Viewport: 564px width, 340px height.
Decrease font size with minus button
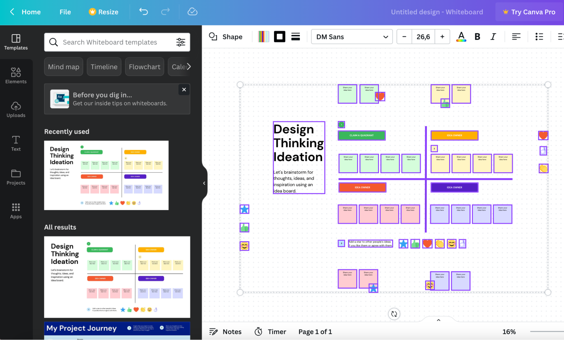tap(404, 37)
